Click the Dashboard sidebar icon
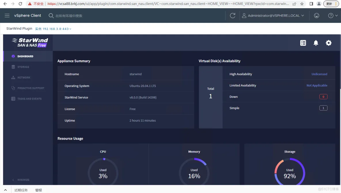 click(x=13, y=56)
